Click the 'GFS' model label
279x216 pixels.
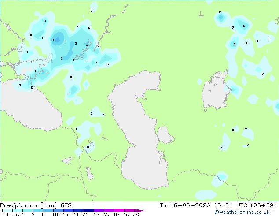tap(66, 205)
